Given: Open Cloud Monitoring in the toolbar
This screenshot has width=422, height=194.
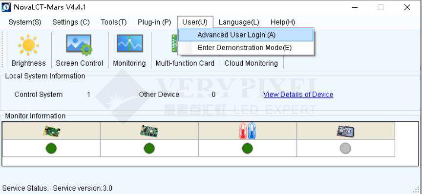Looking at the screenshot, I should 251,63.
